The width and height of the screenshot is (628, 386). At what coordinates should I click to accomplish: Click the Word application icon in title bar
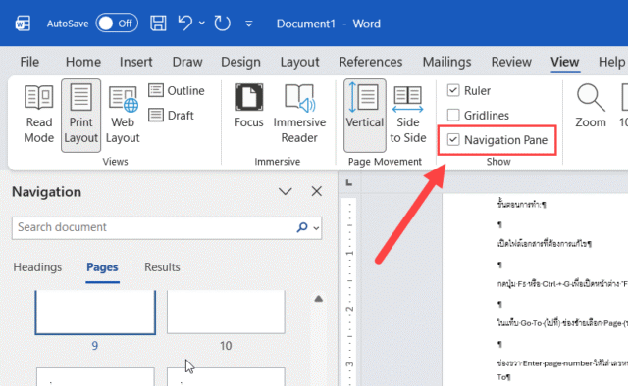[x=23, y=24]
